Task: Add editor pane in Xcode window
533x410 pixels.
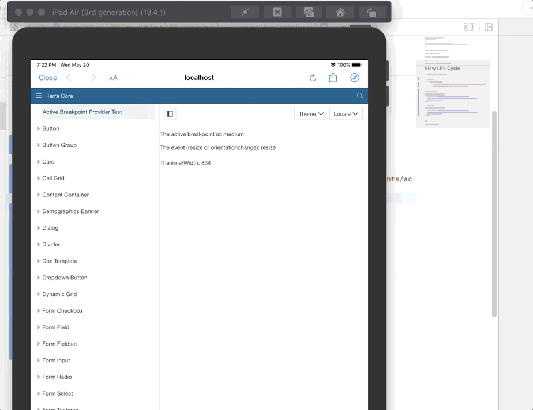Action: (x=489, y=27)
